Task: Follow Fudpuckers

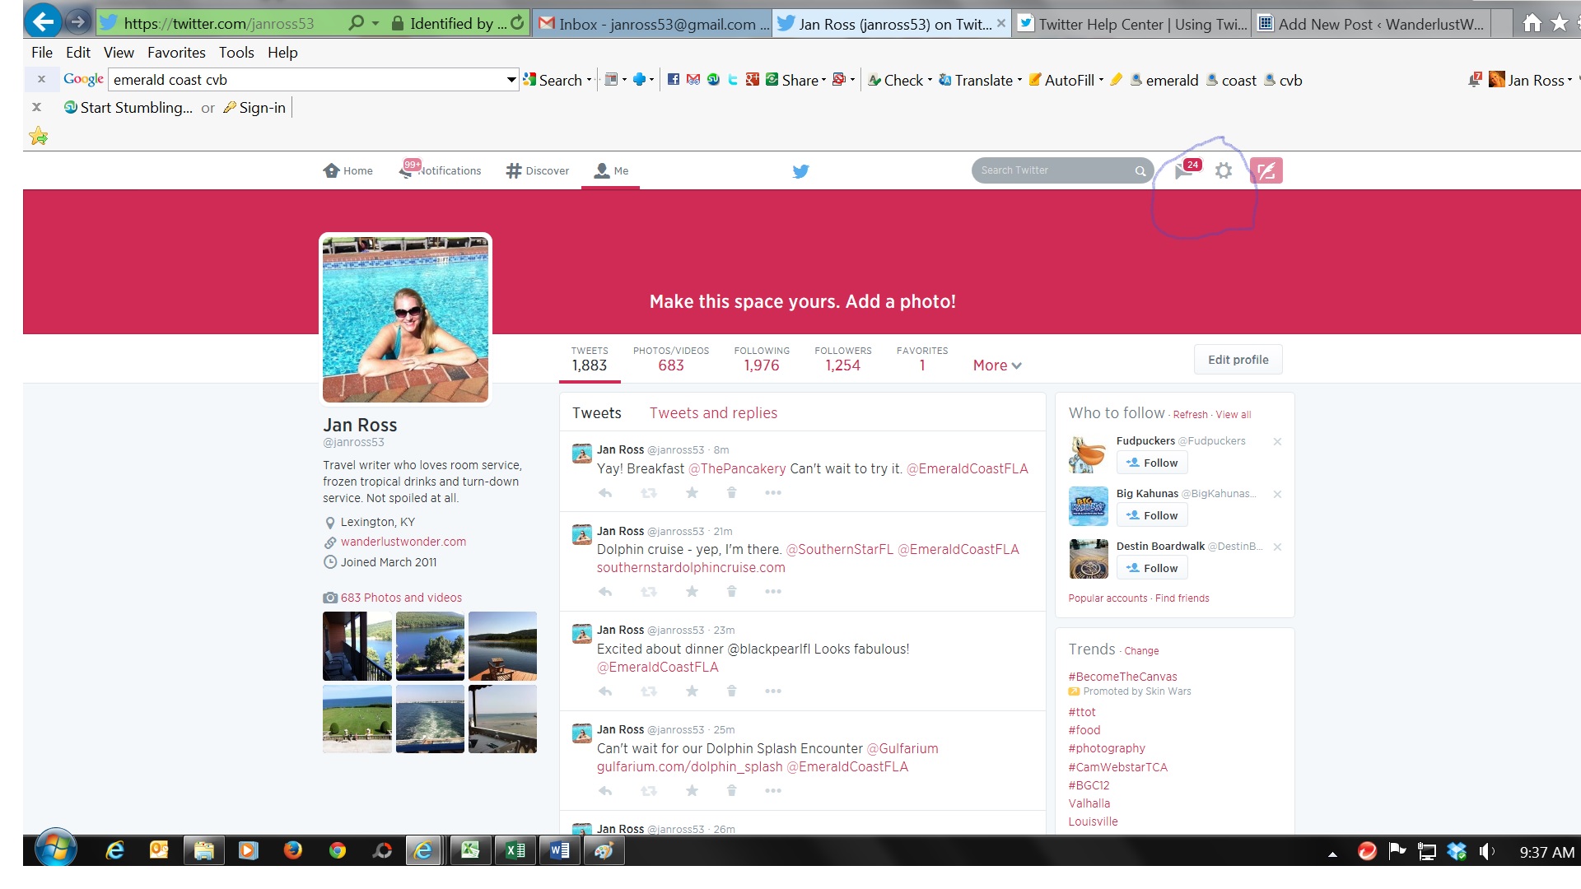Action: coord(1152,463)
